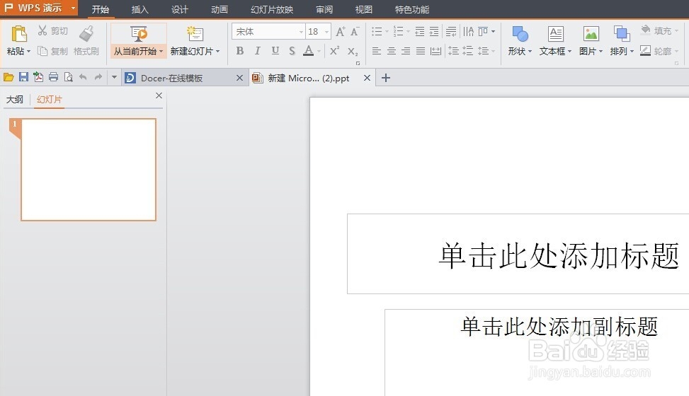
Task: Toggle Underline formatting
Action: [275, 51]
